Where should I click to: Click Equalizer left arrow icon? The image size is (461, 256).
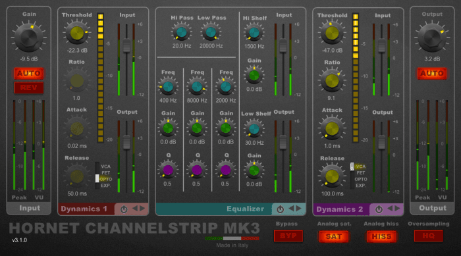pyautogui.click(x=291, y=209)
